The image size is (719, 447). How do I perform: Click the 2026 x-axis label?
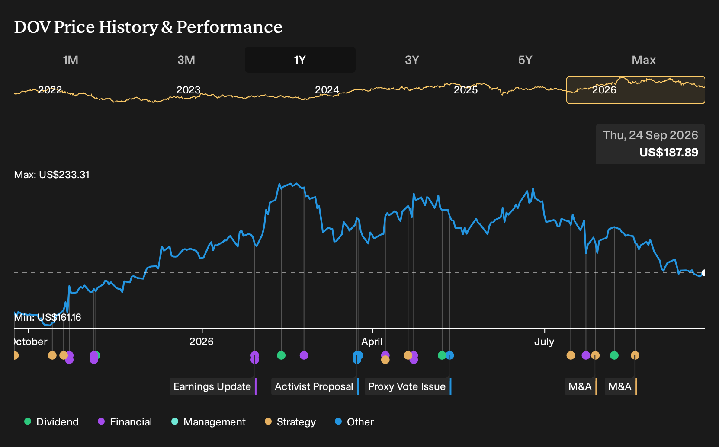pyautogui.click(x=202, y=342)
